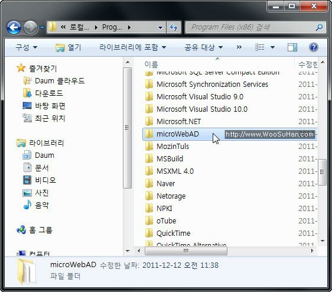Image resolution: width=332 pixels, height=292 pixels.
Task: Click the folder icon beside MSBuild
Action: click(149, 159)
